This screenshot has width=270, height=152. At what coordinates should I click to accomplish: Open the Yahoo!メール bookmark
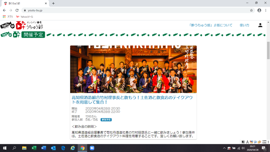[x=24, y=17]
